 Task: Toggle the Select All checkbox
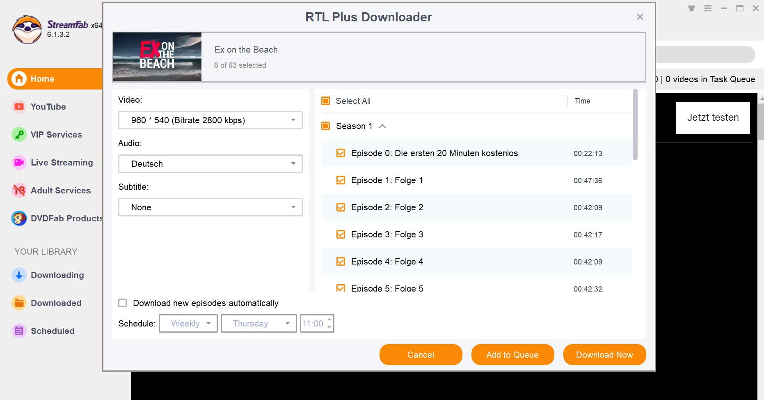point(326,101)
